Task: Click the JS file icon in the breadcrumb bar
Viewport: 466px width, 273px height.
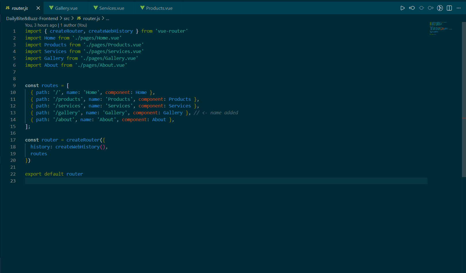Action: pyautogui.click(x=78, y=18)
